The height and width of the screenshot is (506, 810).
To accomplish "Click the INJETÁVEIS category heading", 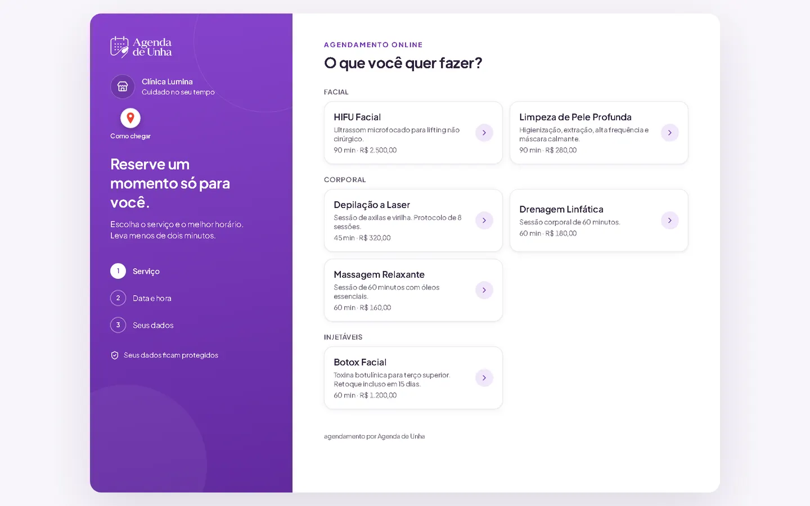I will click(343, 337).
